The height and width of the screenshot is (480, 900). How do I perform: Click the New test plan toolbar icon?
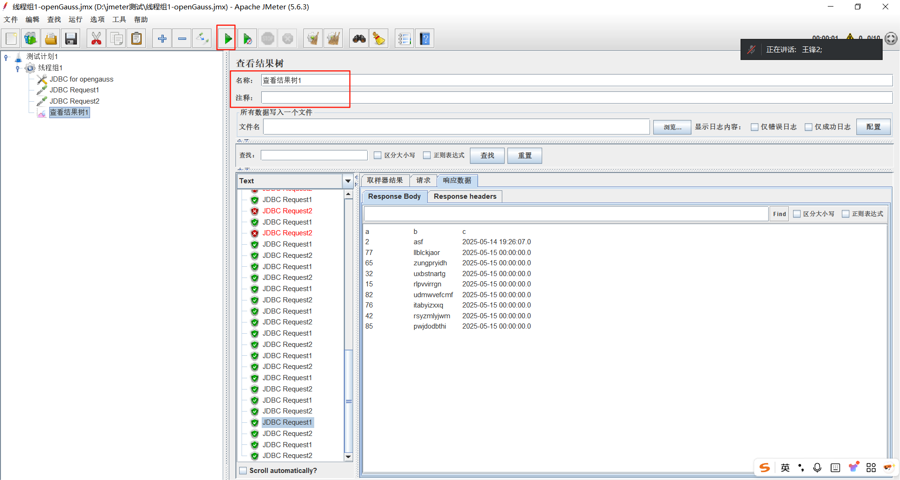[x=11, y=38]
